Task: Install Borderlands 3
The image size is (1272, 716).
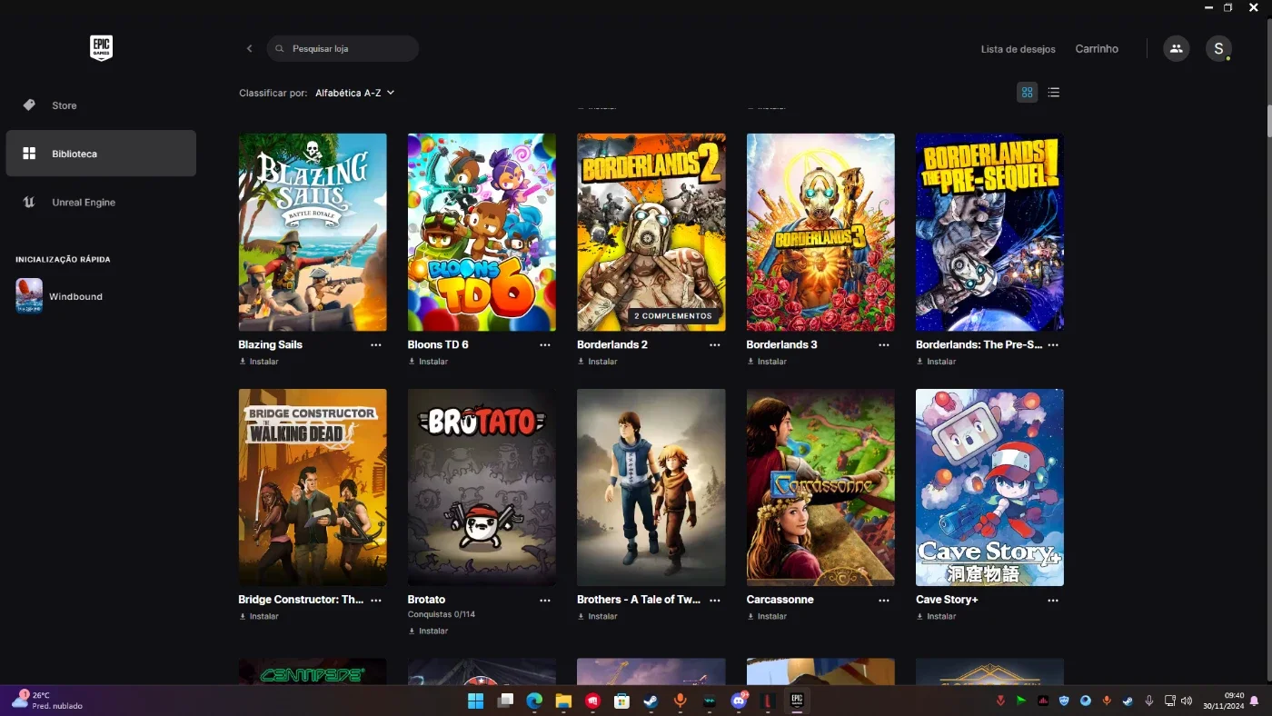Action: click(x=767, y=362)
